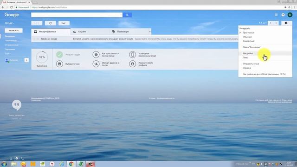Choose Cozy density in menu
Screen dimensions: 297x167
coord(265,37)
